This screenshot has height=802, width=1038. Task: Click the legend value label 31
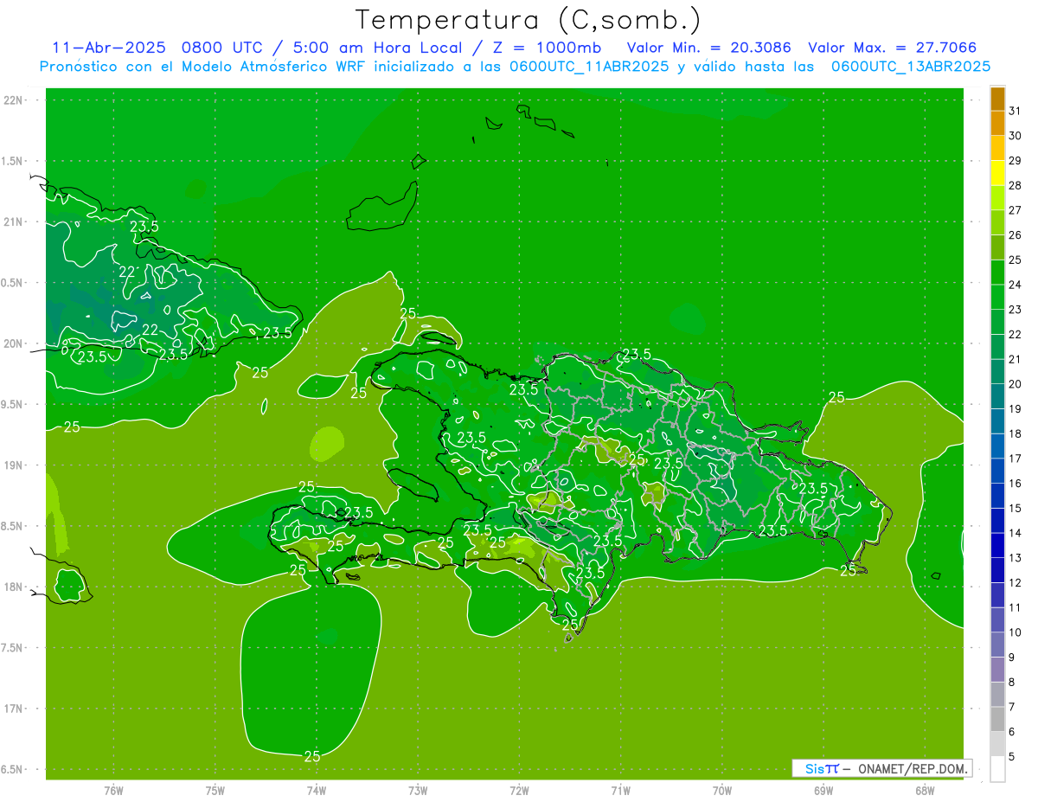point(1015,111)
